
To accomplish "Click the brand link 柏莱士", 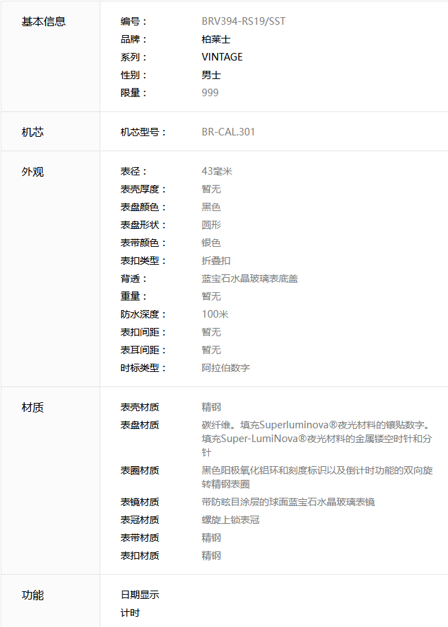I will 216,39.
